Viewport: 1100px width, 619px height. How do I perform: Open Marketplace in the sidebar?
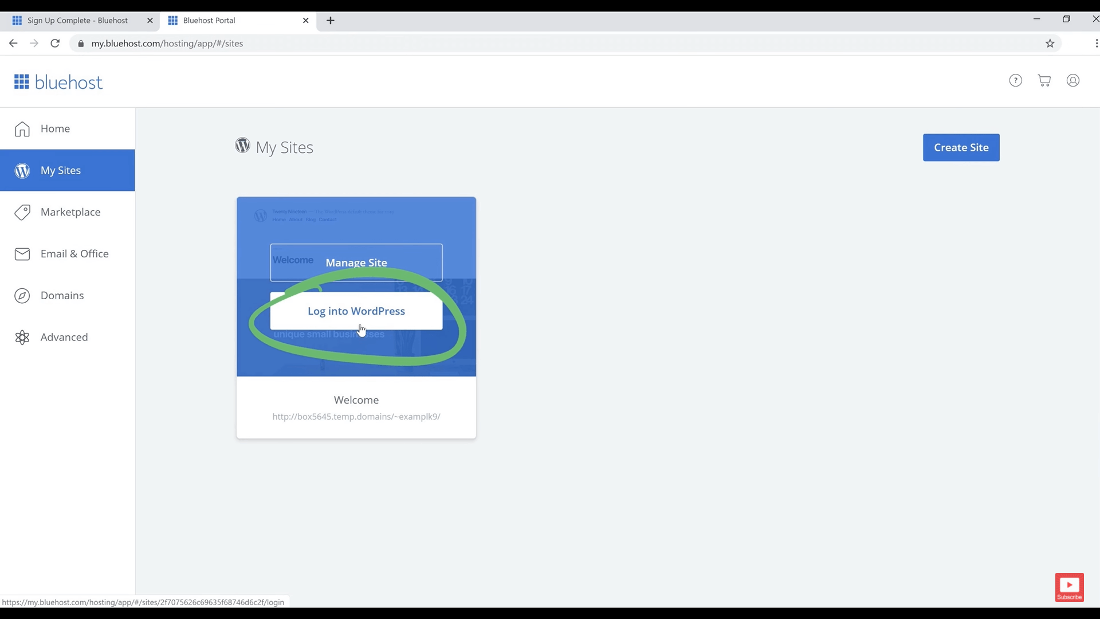pyautogui.click(x=68, y=212)
